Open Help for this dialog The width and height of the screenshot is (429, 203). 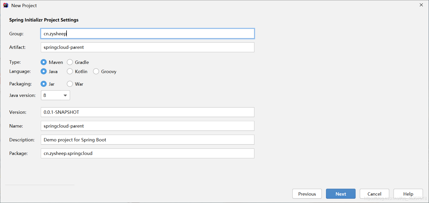point(408,194)
